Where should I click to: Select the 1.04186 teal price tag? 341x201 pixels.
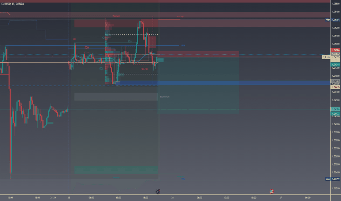pos(336,109)
